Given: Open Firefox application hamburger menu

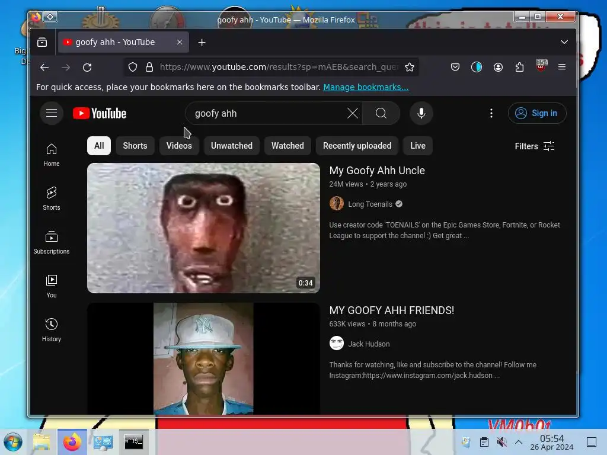Looking at the screenshot, I should coord(562,68).
